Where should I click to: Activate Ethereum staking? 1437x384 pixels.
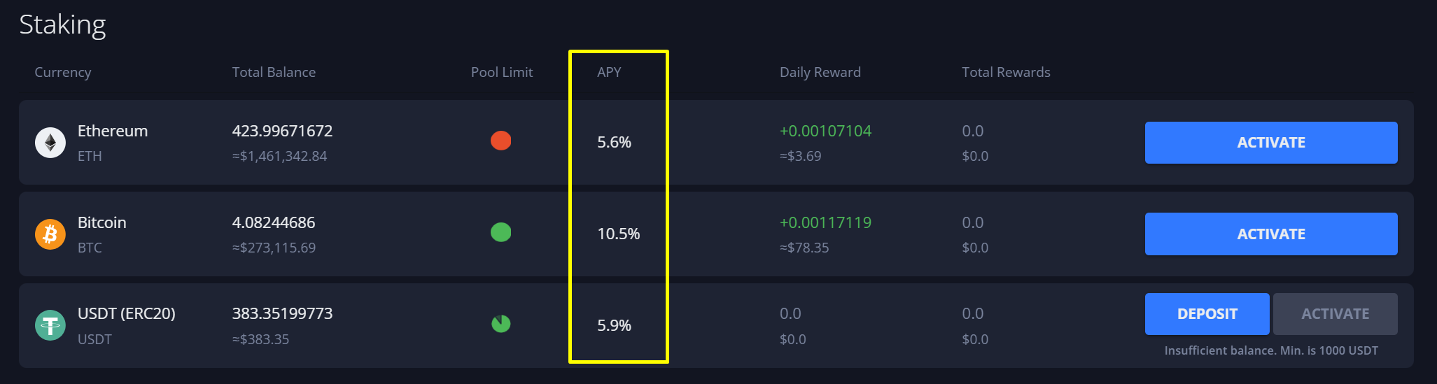1270,143
